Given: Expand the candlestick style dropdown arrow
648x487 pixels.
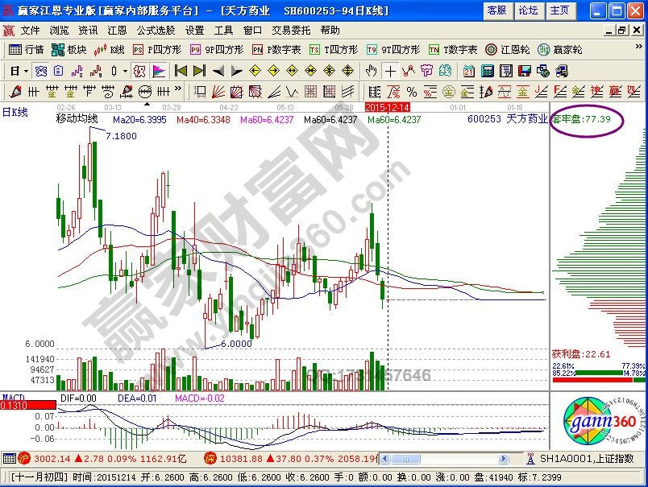Looking at the screenshot, I should [x=124, y=70].
